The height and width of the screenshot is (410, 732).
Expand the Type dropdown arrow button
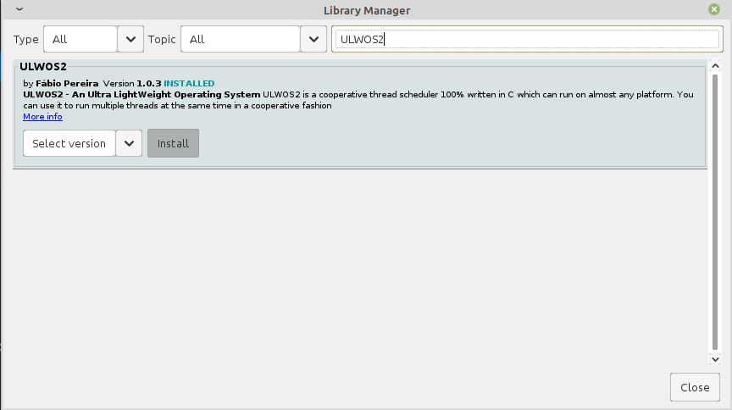point(130,39)
